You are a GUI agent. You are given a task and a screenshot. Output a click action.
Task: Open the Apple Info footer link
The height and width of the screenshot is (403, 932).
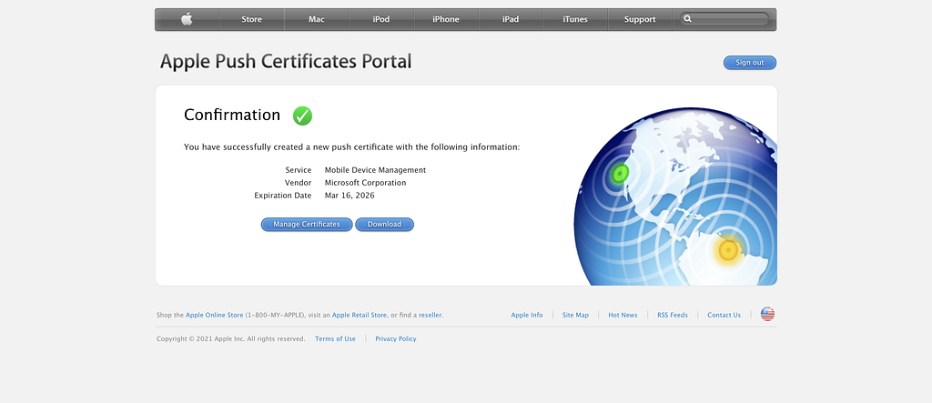pos(527,315)
